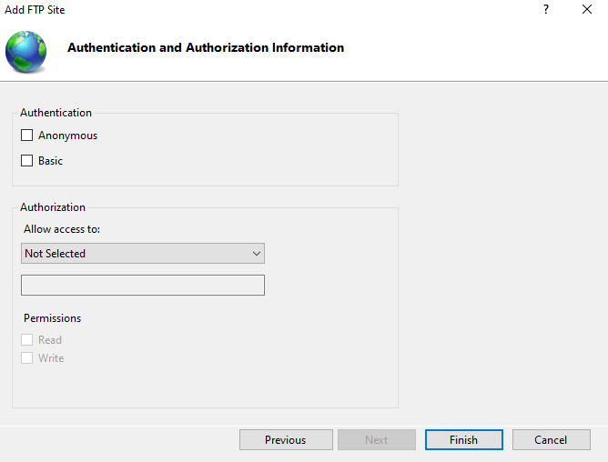The height and width of the screenshot is (462, 608).
Task: Click the 'Add FTP Site' title bar text
Action: [x=35, y=10]
